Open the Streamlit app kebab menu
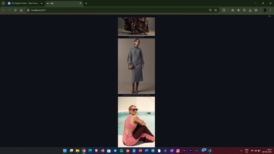This screenshot has width=274, height=154. 272,16
